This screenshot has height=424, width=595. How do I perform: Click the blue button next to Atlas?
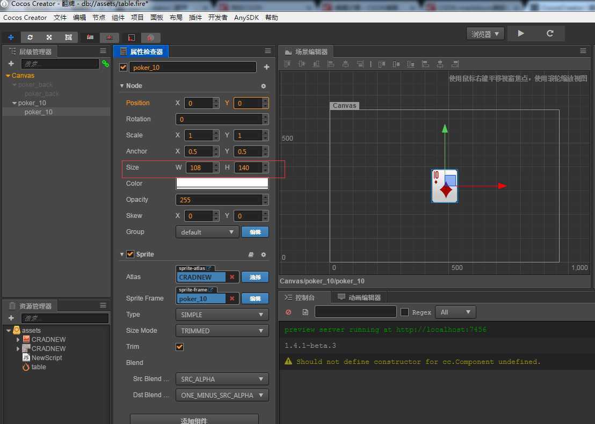(x=255, y=277)
